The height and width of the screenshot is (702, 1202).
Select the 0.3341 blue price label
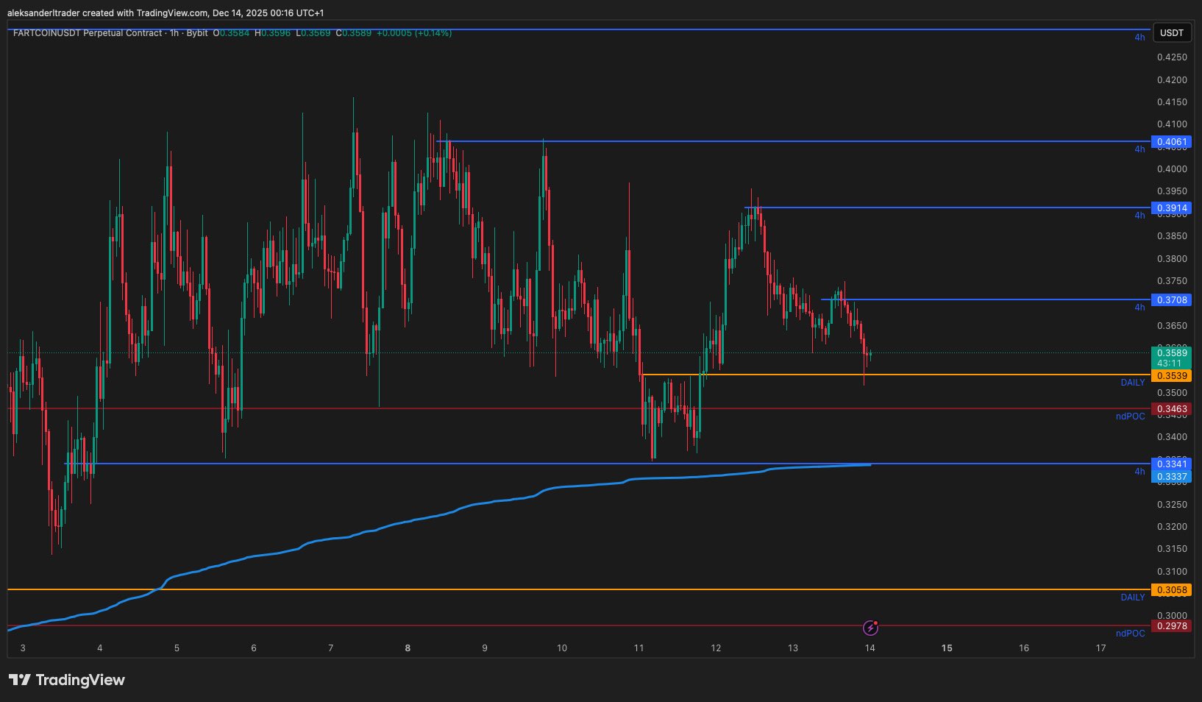(1171, 464)
